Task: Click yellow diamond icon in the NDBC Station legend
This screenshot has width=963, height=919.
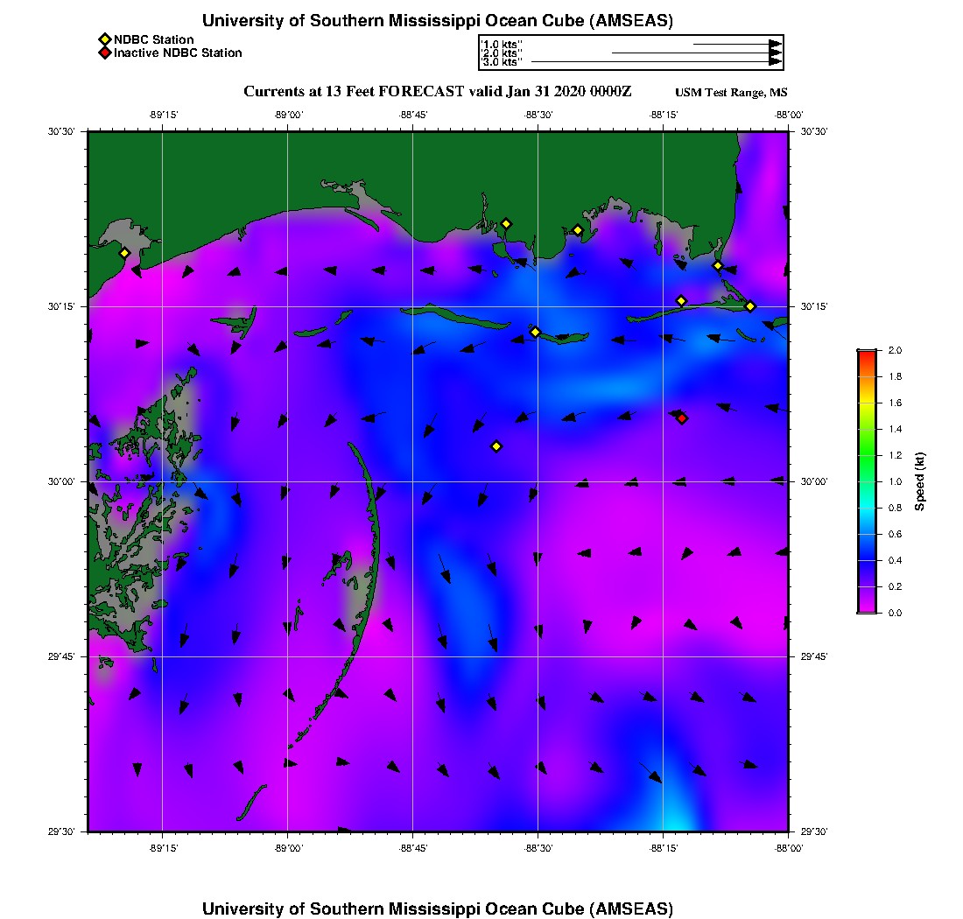Action: [x=105, y=39]
